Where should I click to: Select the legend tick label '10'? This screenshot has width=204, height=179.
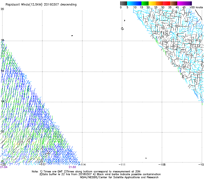[x=135, y=7]
